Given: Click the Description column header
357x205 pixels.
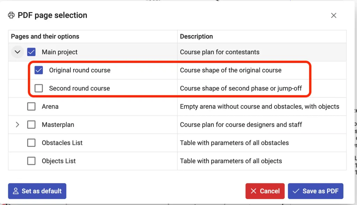Looking at the screenshot, I should [196, 37].
